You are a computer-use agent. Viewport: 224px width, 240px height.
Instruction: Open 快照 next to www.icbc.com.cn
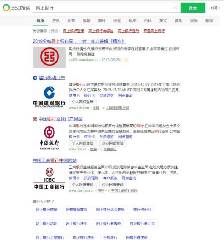coord(101,190)
